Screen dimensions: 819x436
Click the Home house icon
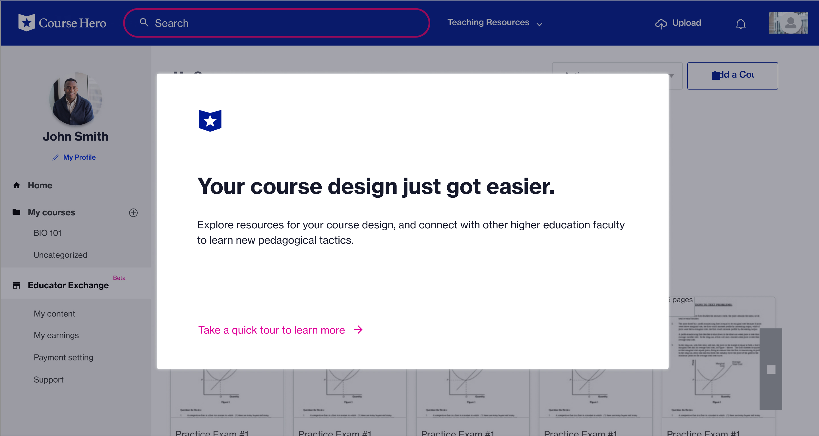16,185
